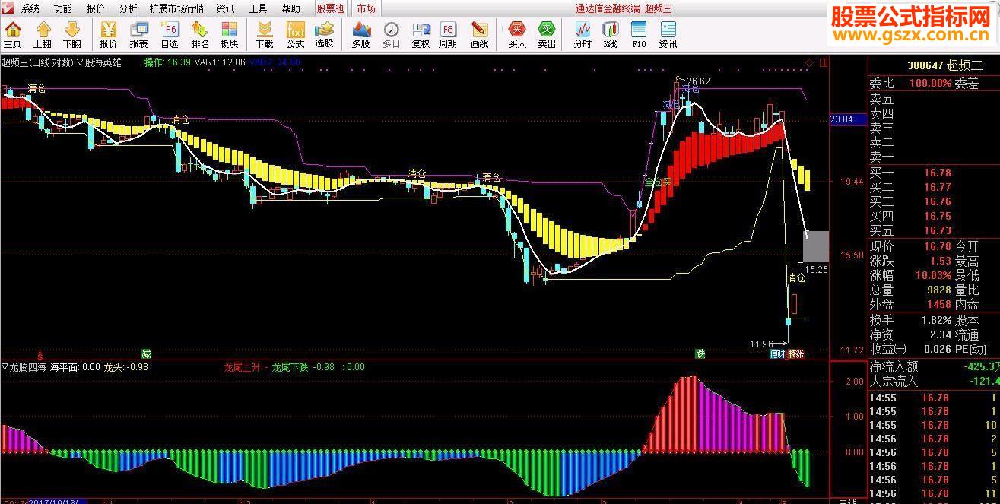Open the 报表 reports toolbar icon
The width and height of the screenshot is (1000, 504).
tap(138, 35)
